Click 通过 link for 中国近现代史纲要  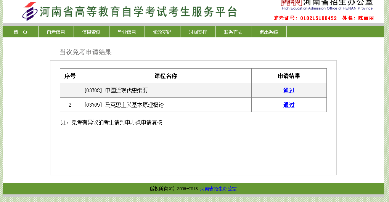click(289, 90)
